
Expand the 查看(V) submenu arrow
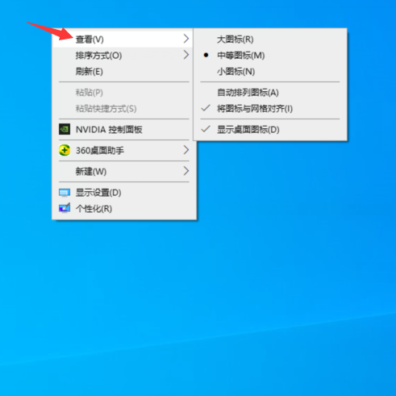point(186,39)
